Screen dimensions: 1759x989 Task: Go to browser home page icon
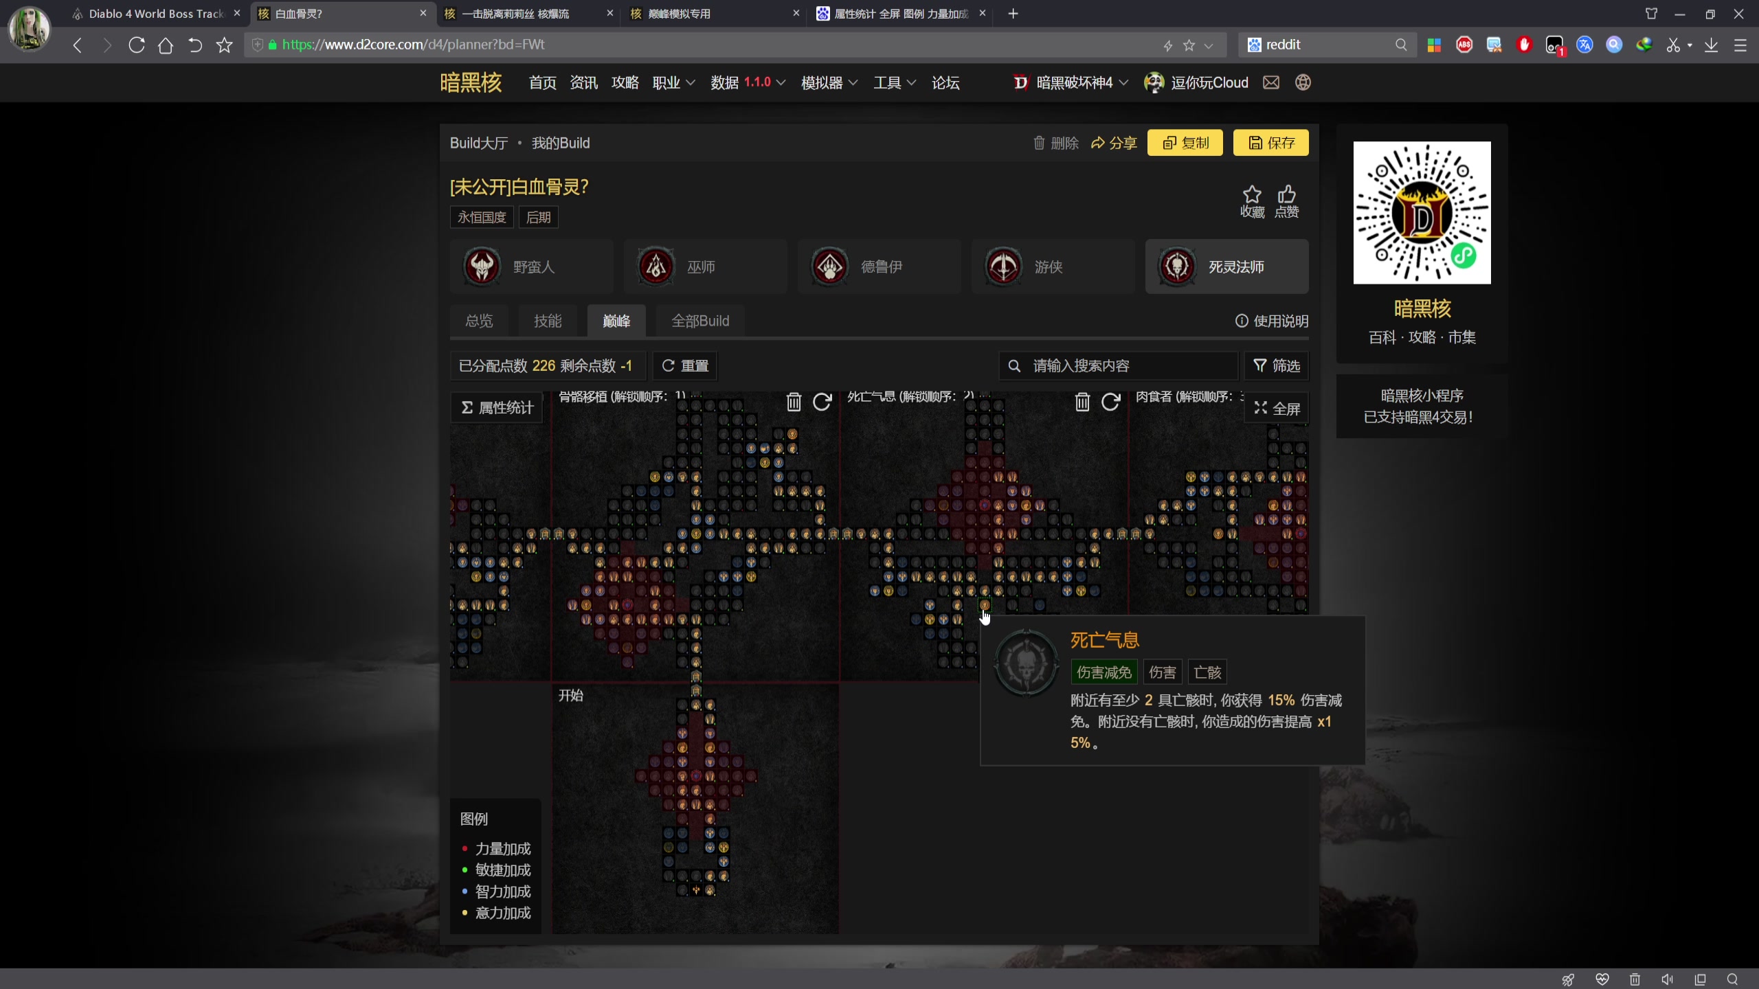tap(166, 45)
